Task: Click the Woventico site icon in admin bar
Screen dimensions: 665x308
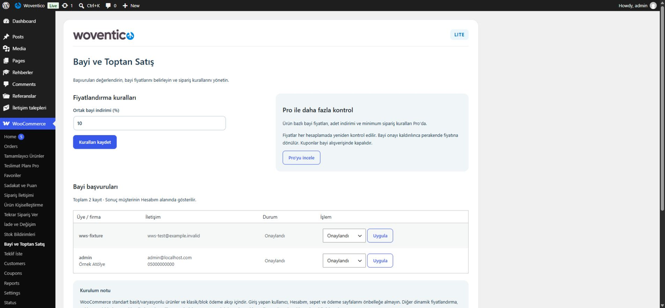Action: pos(18,6)
